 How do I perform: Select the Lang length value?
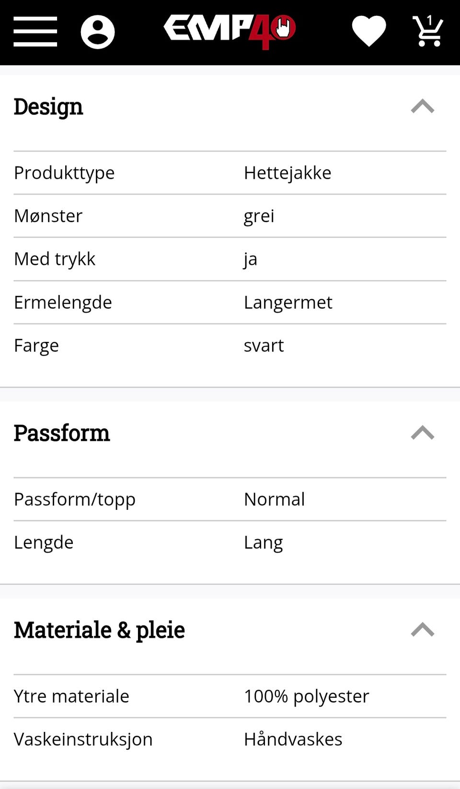point(263,542)
